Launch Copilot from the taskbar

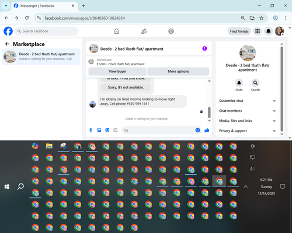click(x=35, y=146)
